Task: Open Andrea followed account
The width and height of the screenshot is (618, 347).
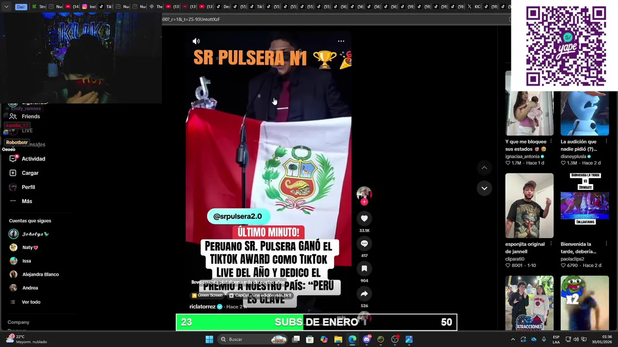Action: [24, 288]
